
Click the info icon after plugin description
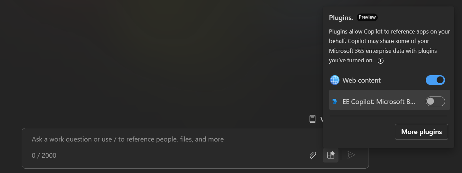click(380, 61)
